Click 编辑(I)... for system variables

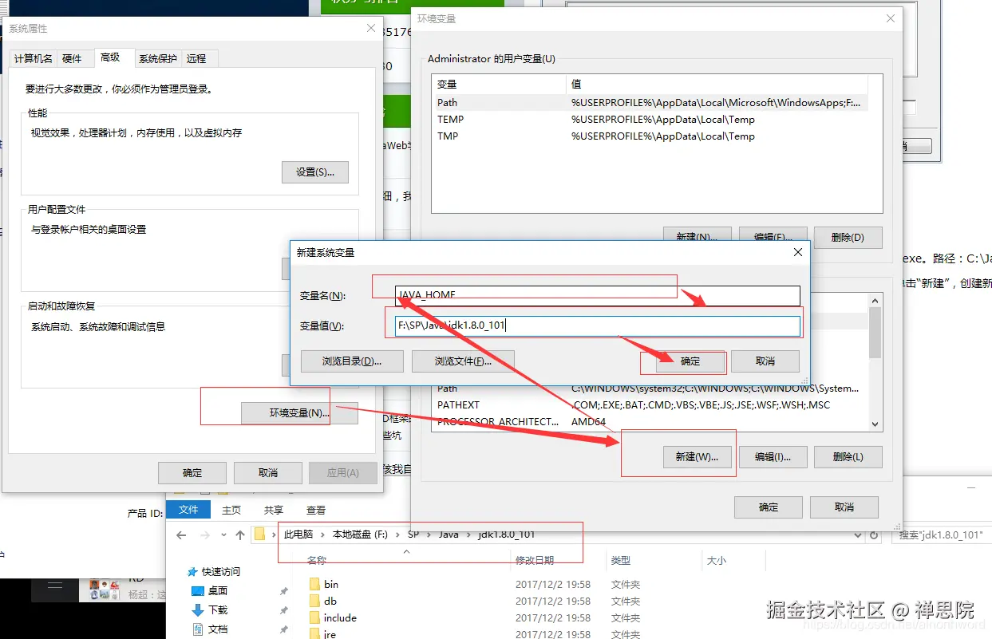[773, 457]
